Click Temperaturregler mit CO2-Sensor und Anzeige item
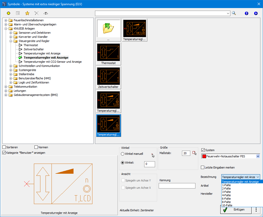Screen dimensions: 263x217 click(x=53, y=62)
